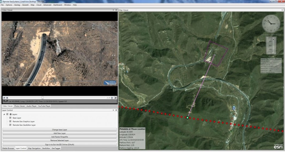Click the undo arrow below the player
The width and height of the screenshot is (285, 152).
point(4,101)
